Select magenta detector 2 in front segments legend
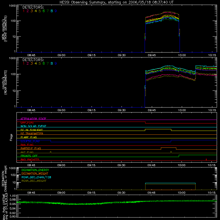This screenshot has height=220, width=220. click(x=28, y=11)
